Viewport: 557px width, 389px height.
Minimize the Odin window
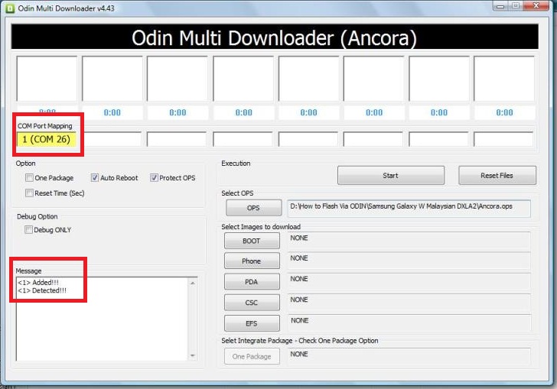point(500,5)
